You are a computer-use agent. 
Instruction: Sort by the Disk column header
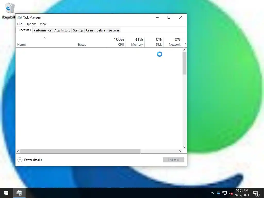click(x=154, y=42)
